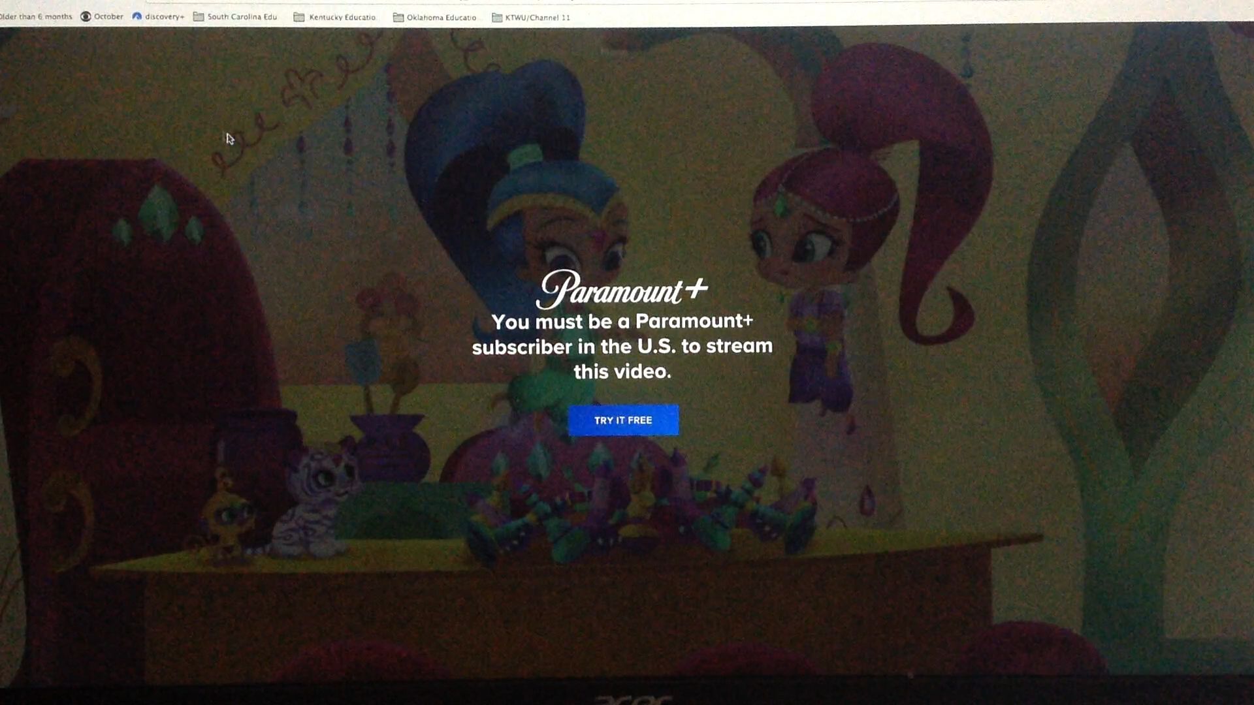Viewport: 1254px width, 705px height.
Task: Click the South Carolina Edu folder icon
Action: click(199, 17)
